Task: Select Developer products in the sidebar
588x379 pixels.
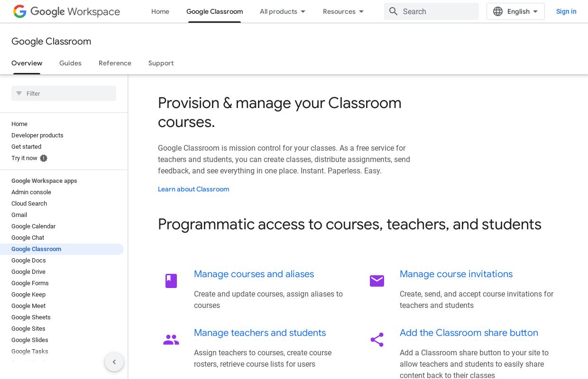Action: (x=37, y=135)
